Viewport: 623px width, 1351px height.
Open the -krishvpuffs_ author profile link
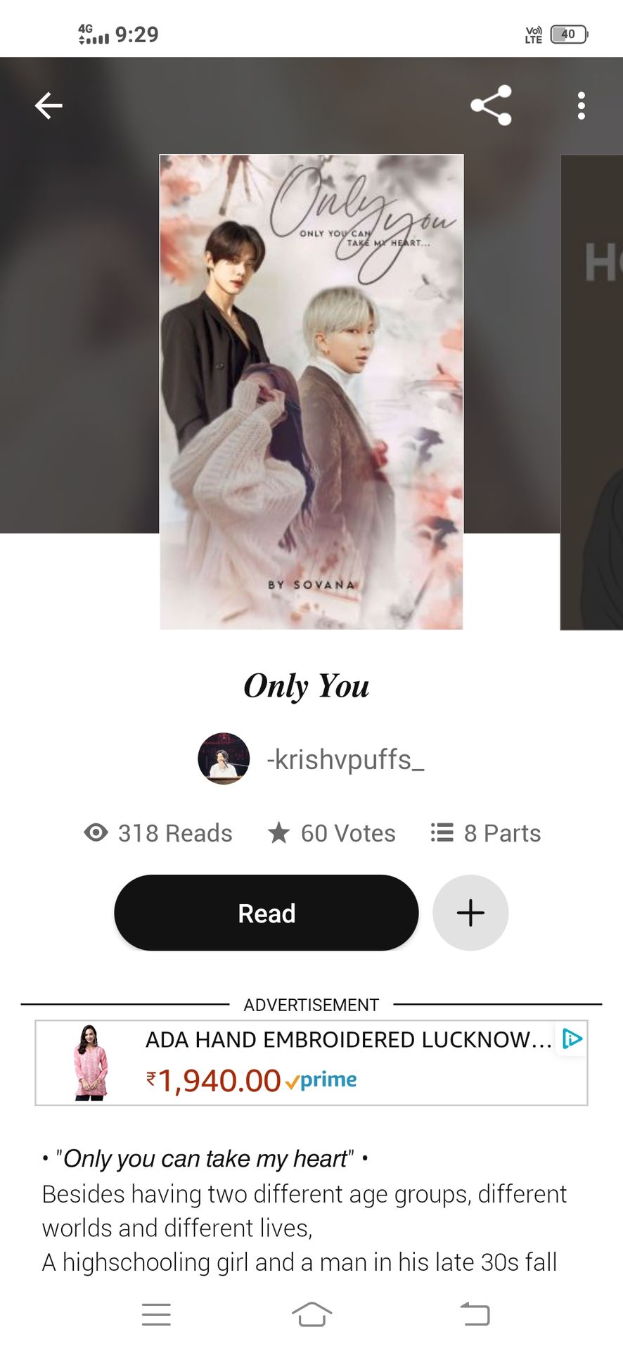pyautogui.click(x=345, y=760)
